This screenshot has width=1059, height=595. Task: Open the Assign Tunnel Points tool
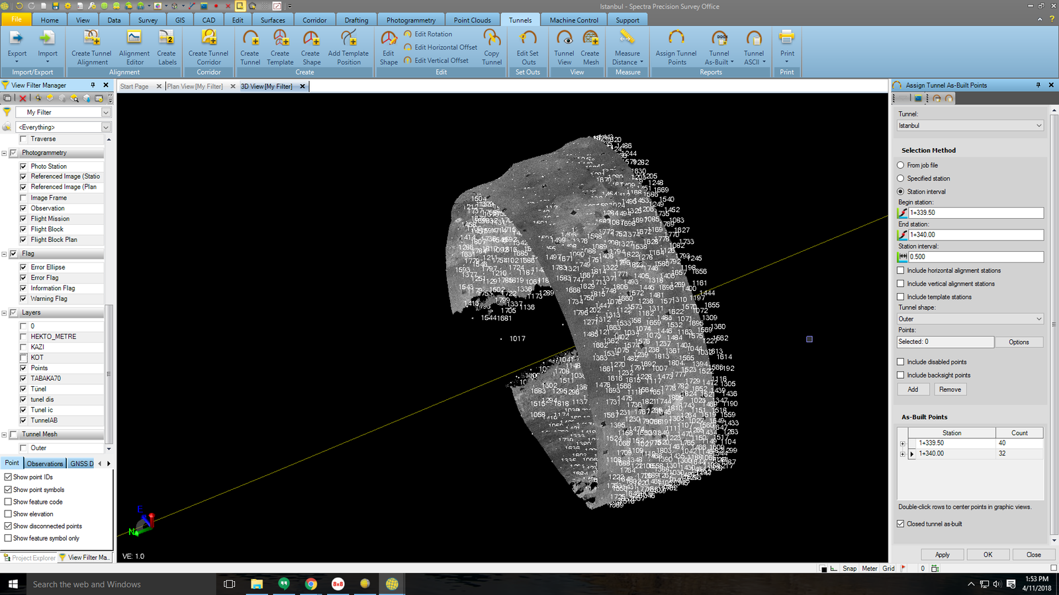(x=674, y=48)
